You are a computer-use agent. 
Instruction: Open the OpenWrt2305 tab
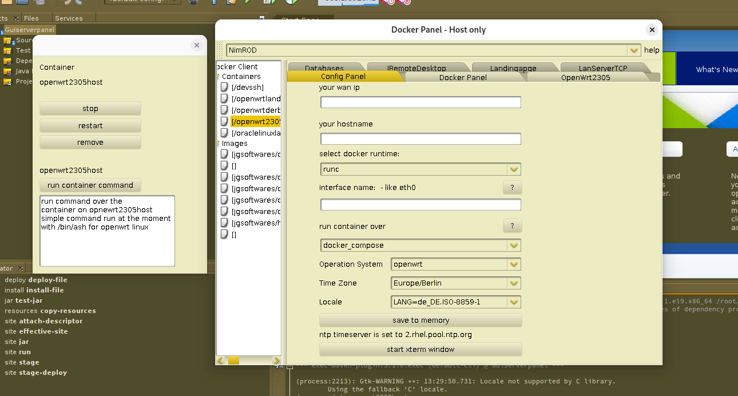[x=585, y=77]
